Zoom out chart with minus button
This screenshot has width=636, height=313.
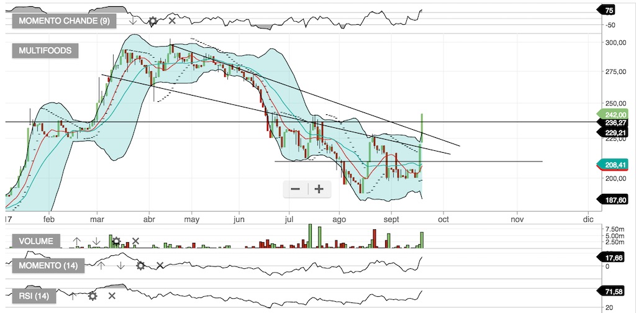(295, 189)
